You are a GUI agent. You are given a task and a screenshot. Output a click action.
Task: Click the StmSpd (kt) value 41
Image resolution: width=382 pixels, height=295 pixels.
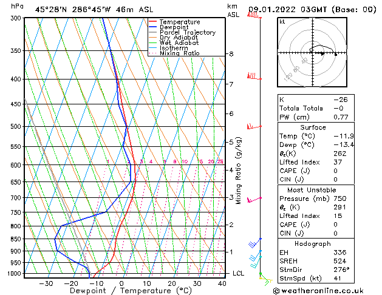pos(338,278)
